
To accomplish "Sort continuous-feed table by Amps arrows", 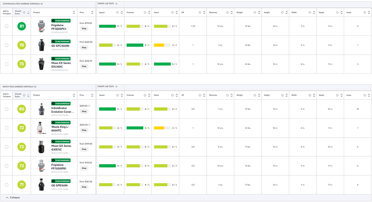I will tap(369, 12).
